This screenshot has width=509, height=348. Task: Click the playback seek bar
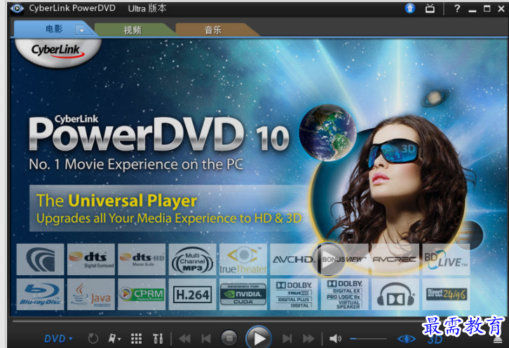pos(258,321)
